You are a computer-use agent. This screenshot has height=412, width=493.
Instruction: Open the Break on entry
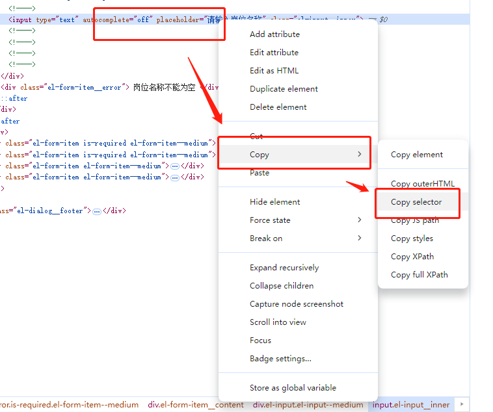(x=298, y=238)
